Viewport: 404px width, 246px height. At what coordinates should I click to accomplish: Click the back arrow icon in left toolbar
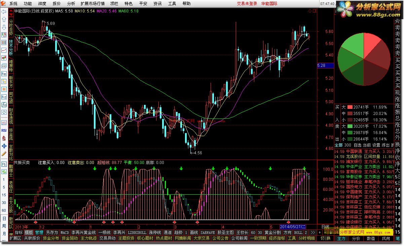(4, 11)
